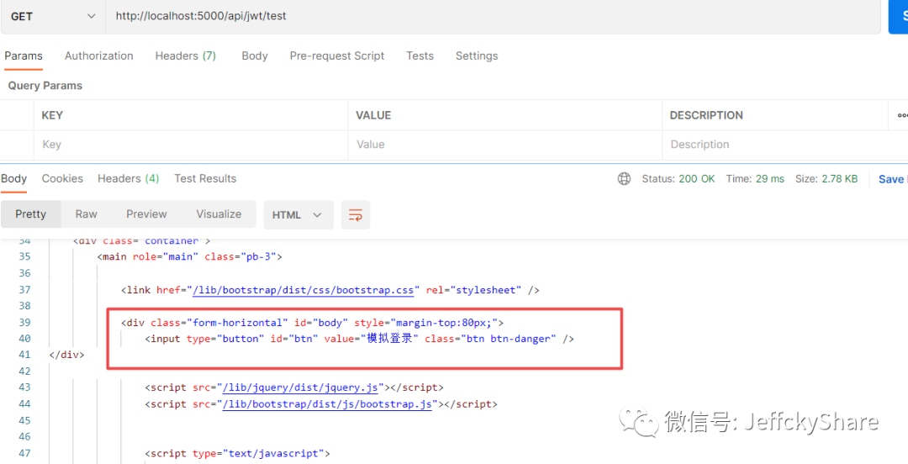
Task: Open the params column options ellipsis
Action: coord(901,115)
